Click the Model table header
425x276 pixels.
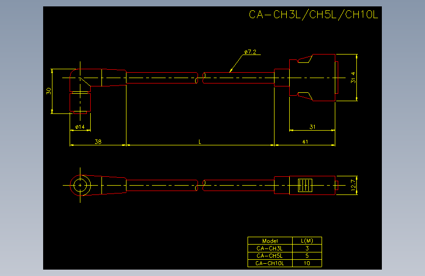click(x=270, y=241)
